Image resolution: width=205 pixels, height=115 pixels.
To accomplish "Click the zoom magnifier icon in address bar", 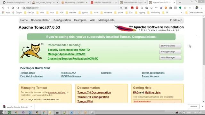I will pyautogui.click(x=121, y=8).
